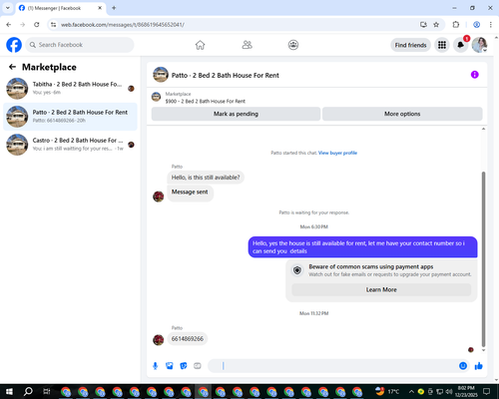This screenshot has width=499, height=399.
Task: Open the Facebook apps grid menu
Action: point(442,45)
